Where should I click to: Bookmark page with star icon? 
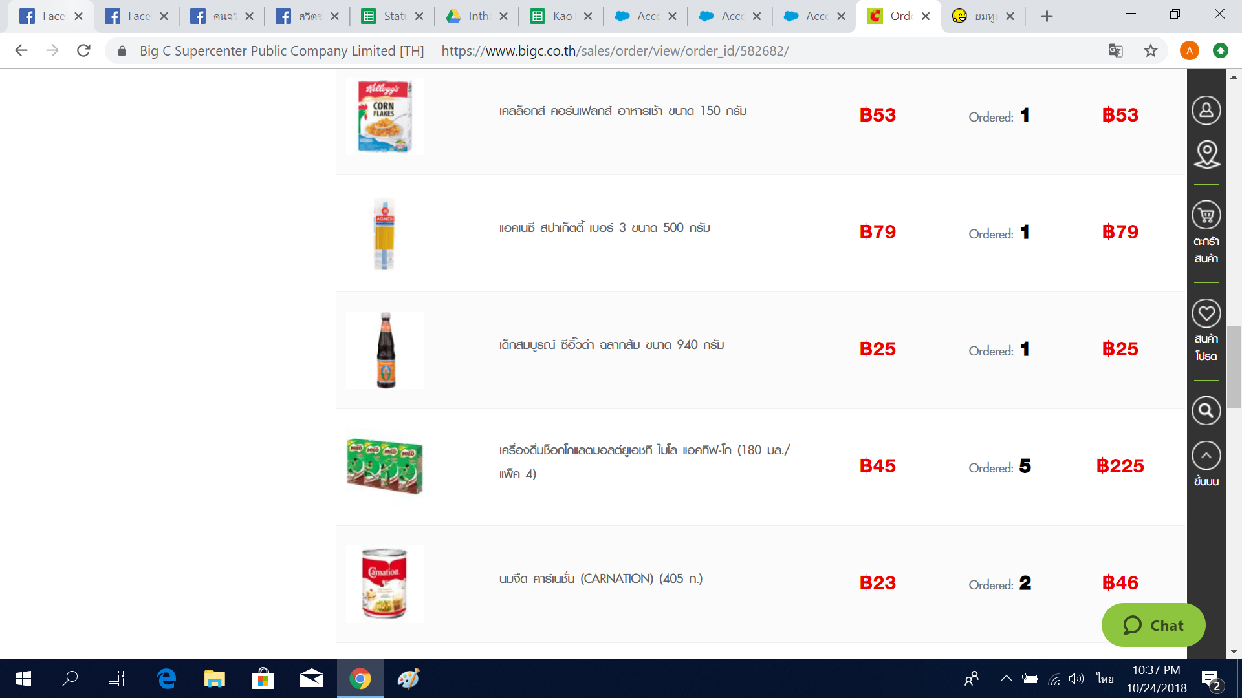click(x=1150, y=50)
